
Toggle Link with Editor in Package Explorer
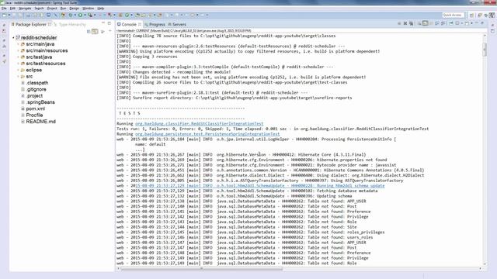[x=95, y=31]
